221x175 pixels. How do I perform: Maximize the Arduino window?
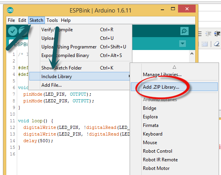pos(173,9)
